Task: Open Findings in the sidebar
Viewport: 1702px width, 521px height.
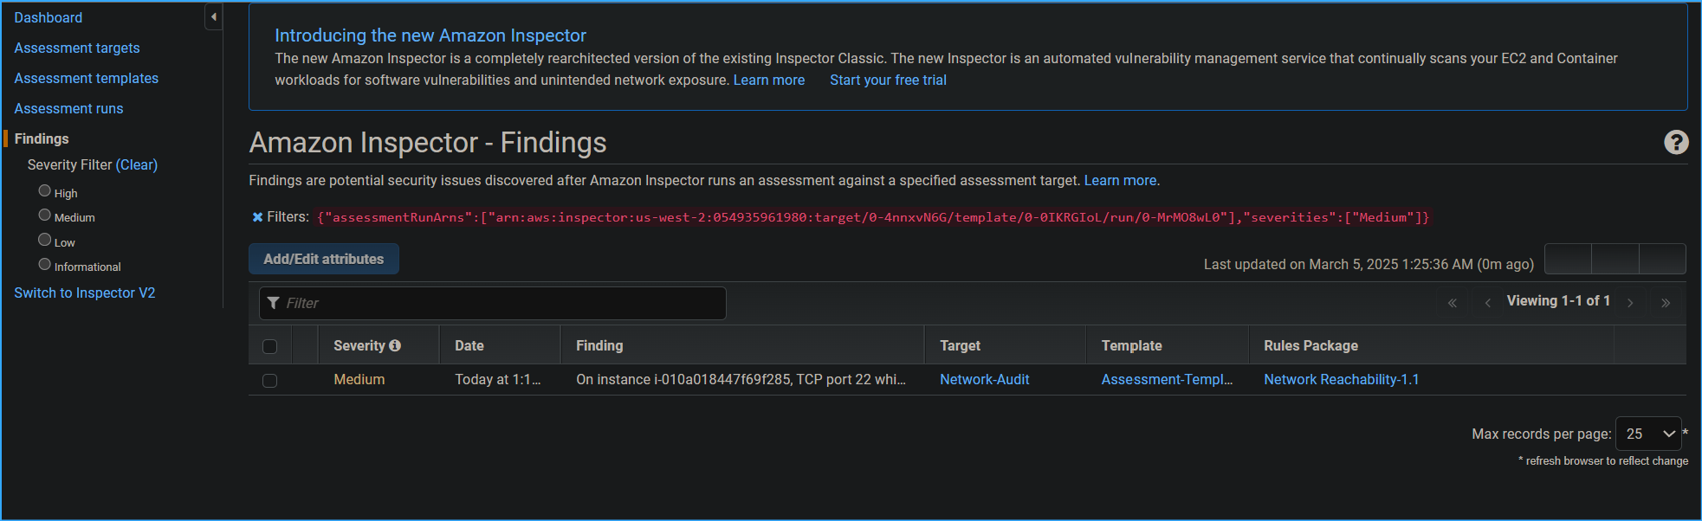Action: (42, 138)
